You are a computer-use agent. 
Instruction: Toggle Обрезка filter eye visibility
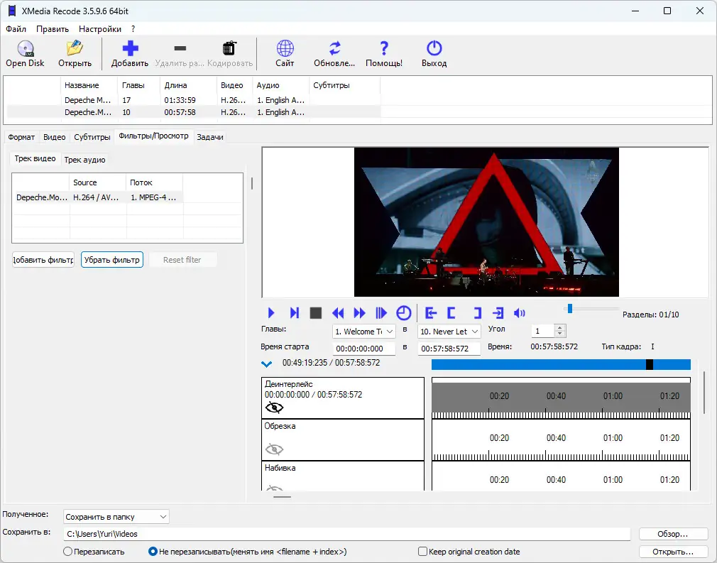point(274,449)
